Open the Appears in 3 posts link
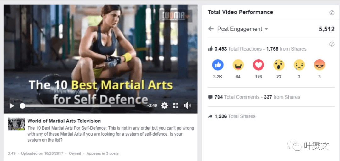Viewport: 340px width, 161px height. [x=102, y=153]
